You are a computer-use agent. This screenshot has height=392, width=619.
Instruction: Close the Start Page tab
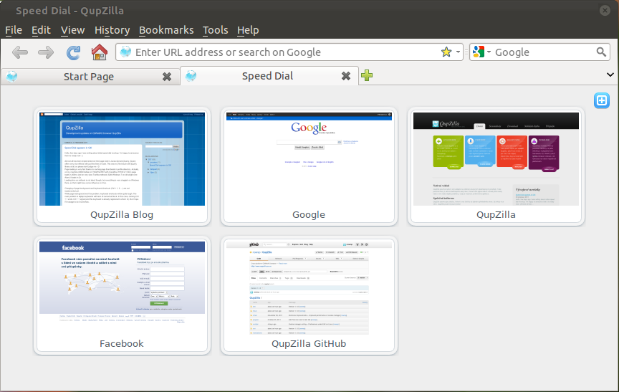click(x=167, y=77)
